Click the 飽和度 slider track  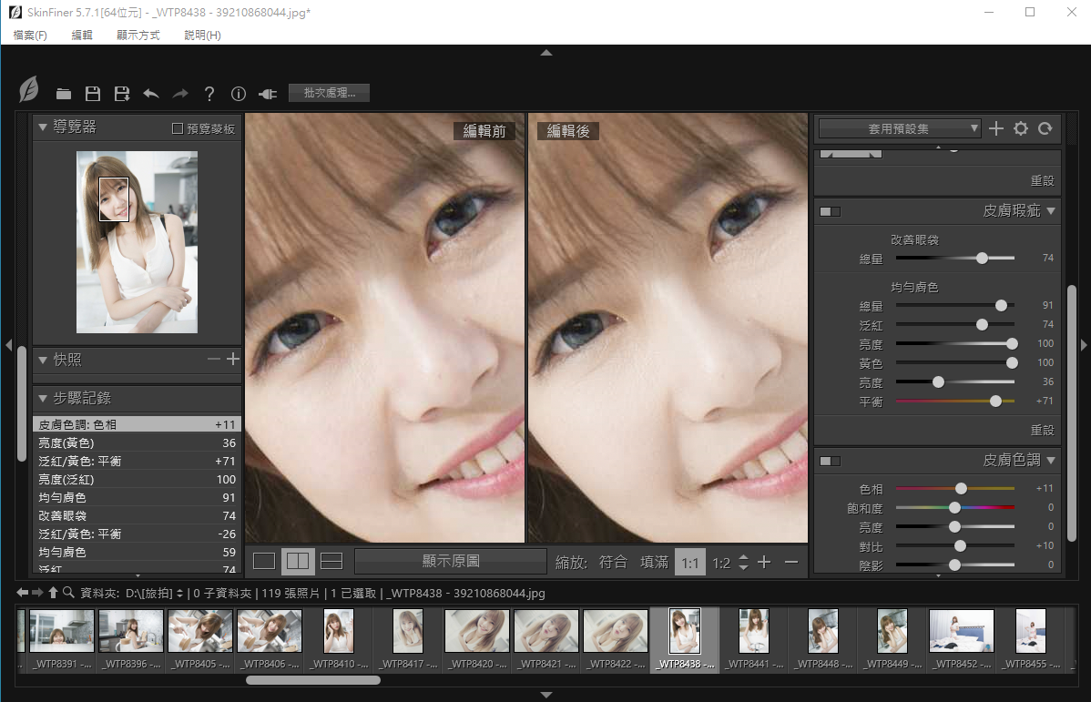click(955, 508)
